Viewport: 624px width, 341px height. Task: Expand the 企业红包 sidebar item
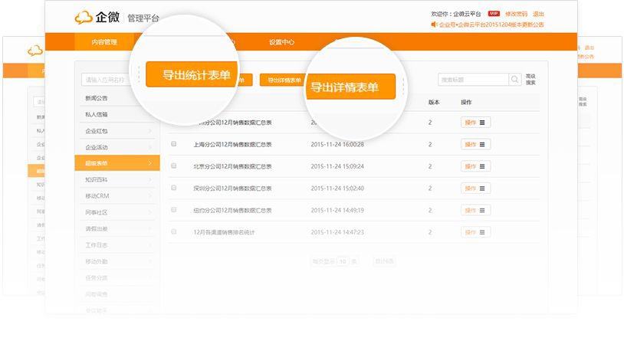pyautogui.click(x=117, y=131)
